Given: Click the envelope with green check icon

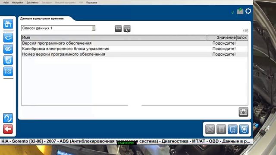Looking at the screenshot, I should coord(240,11).
